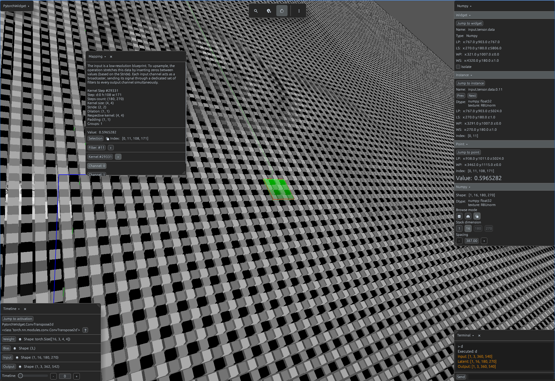
Task: Close the Mapping panel
Action: point(111,57)
